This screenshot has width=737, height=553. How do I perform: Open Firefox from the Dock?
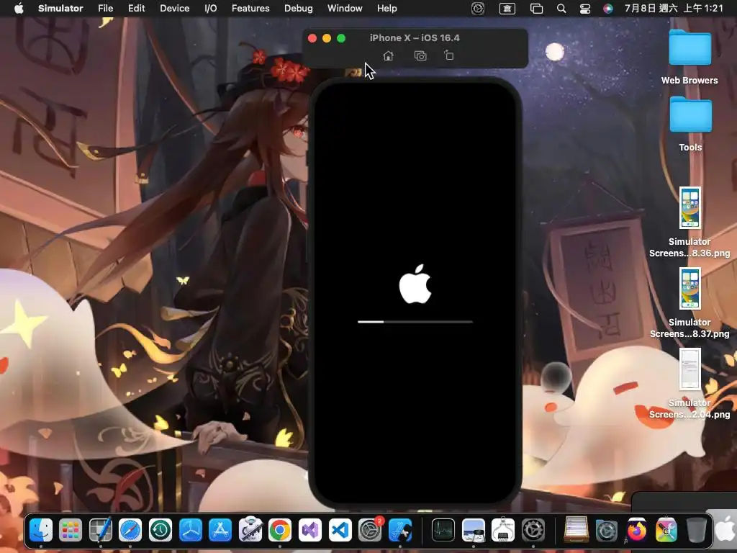[636, 530]
